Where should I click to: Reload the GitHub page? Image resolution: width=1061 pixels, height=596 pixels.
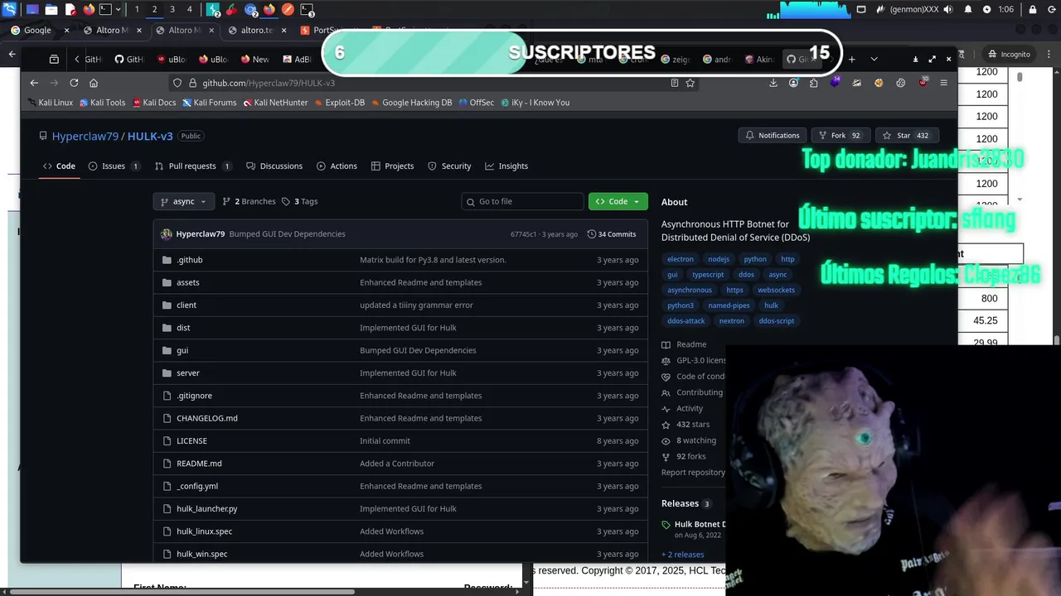[74, 83]
